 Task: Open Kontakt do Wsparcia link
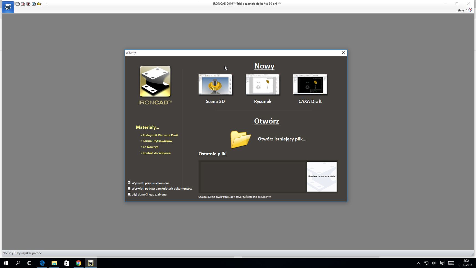(156, 153)
